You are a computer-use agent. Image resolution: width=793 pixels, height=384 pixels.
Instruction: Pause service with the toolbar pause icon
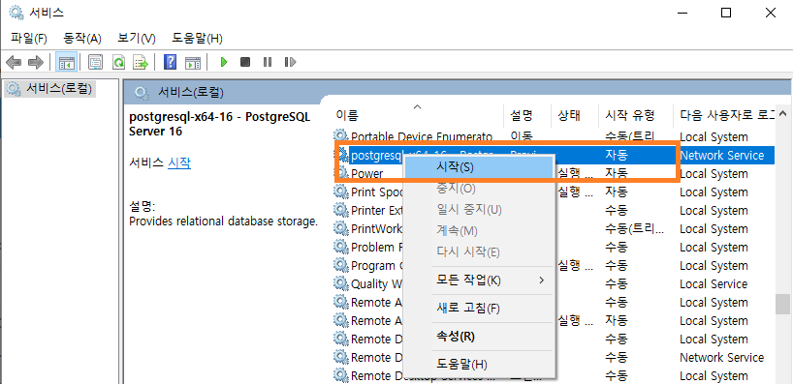coord(268,62)
